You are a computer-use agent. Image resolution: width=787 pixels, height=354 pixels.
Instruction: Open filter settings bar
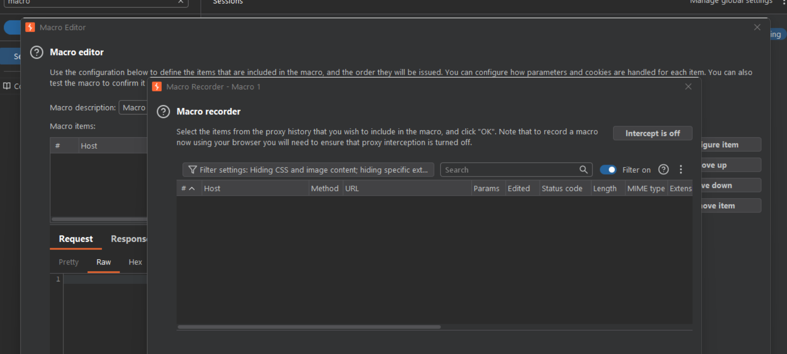(308, 170)
